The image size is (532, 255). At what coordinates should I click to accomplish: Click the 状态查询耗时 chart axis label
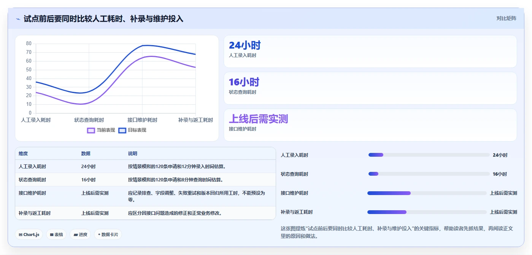pyautogui.click(x=89, y=120)
